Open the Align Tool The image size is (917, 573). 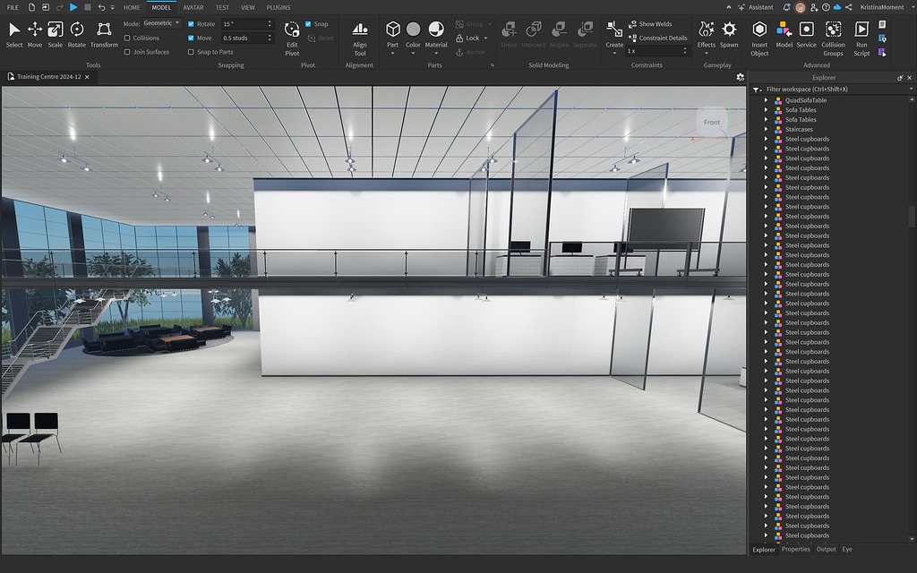click(359, 36)
